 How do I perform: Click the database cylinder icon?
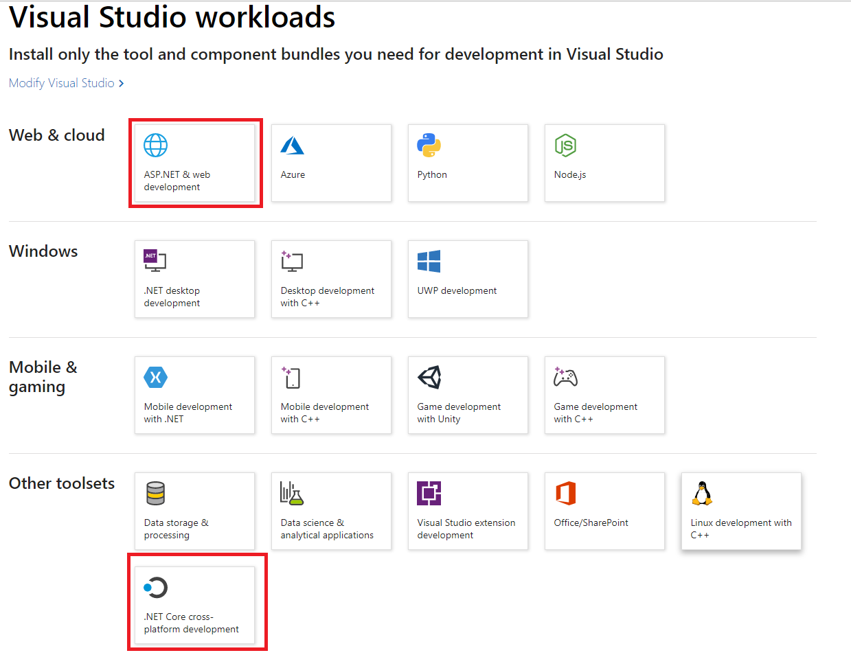tap(155, 493)
